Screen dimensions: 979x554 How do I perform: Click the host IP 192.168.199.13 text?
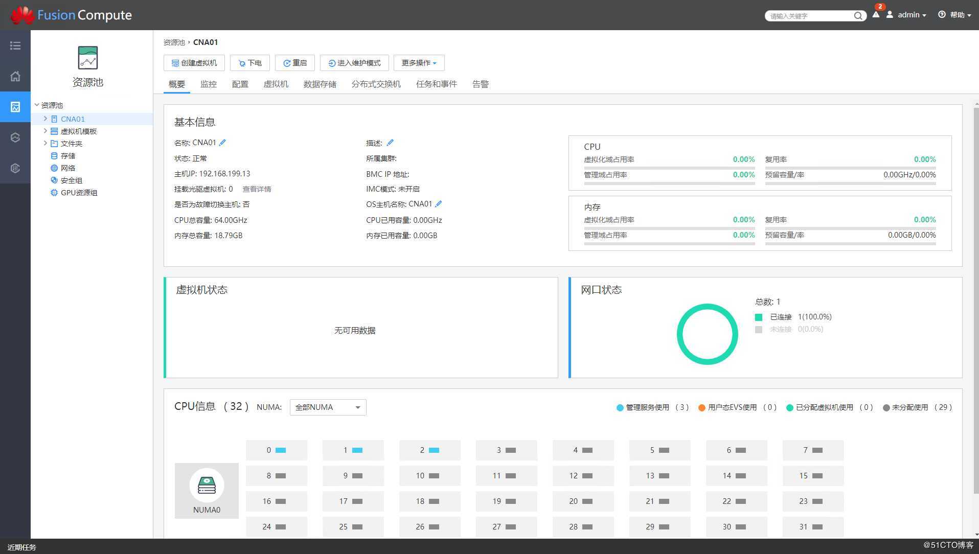(224, 174)
